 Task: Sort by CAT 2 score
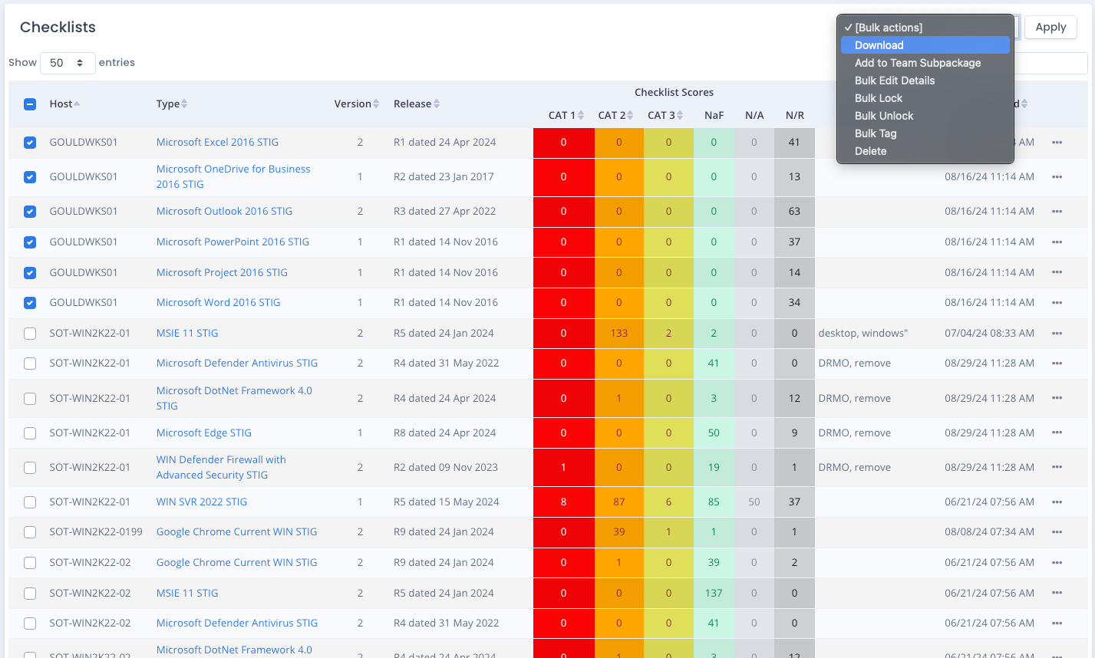(615, 116)
